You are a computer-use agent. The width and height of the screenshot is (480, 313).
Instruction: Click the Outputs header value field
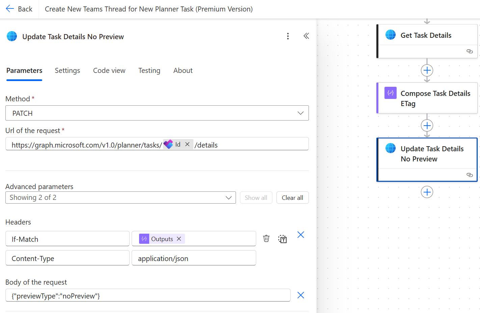(x=194, y=239)
